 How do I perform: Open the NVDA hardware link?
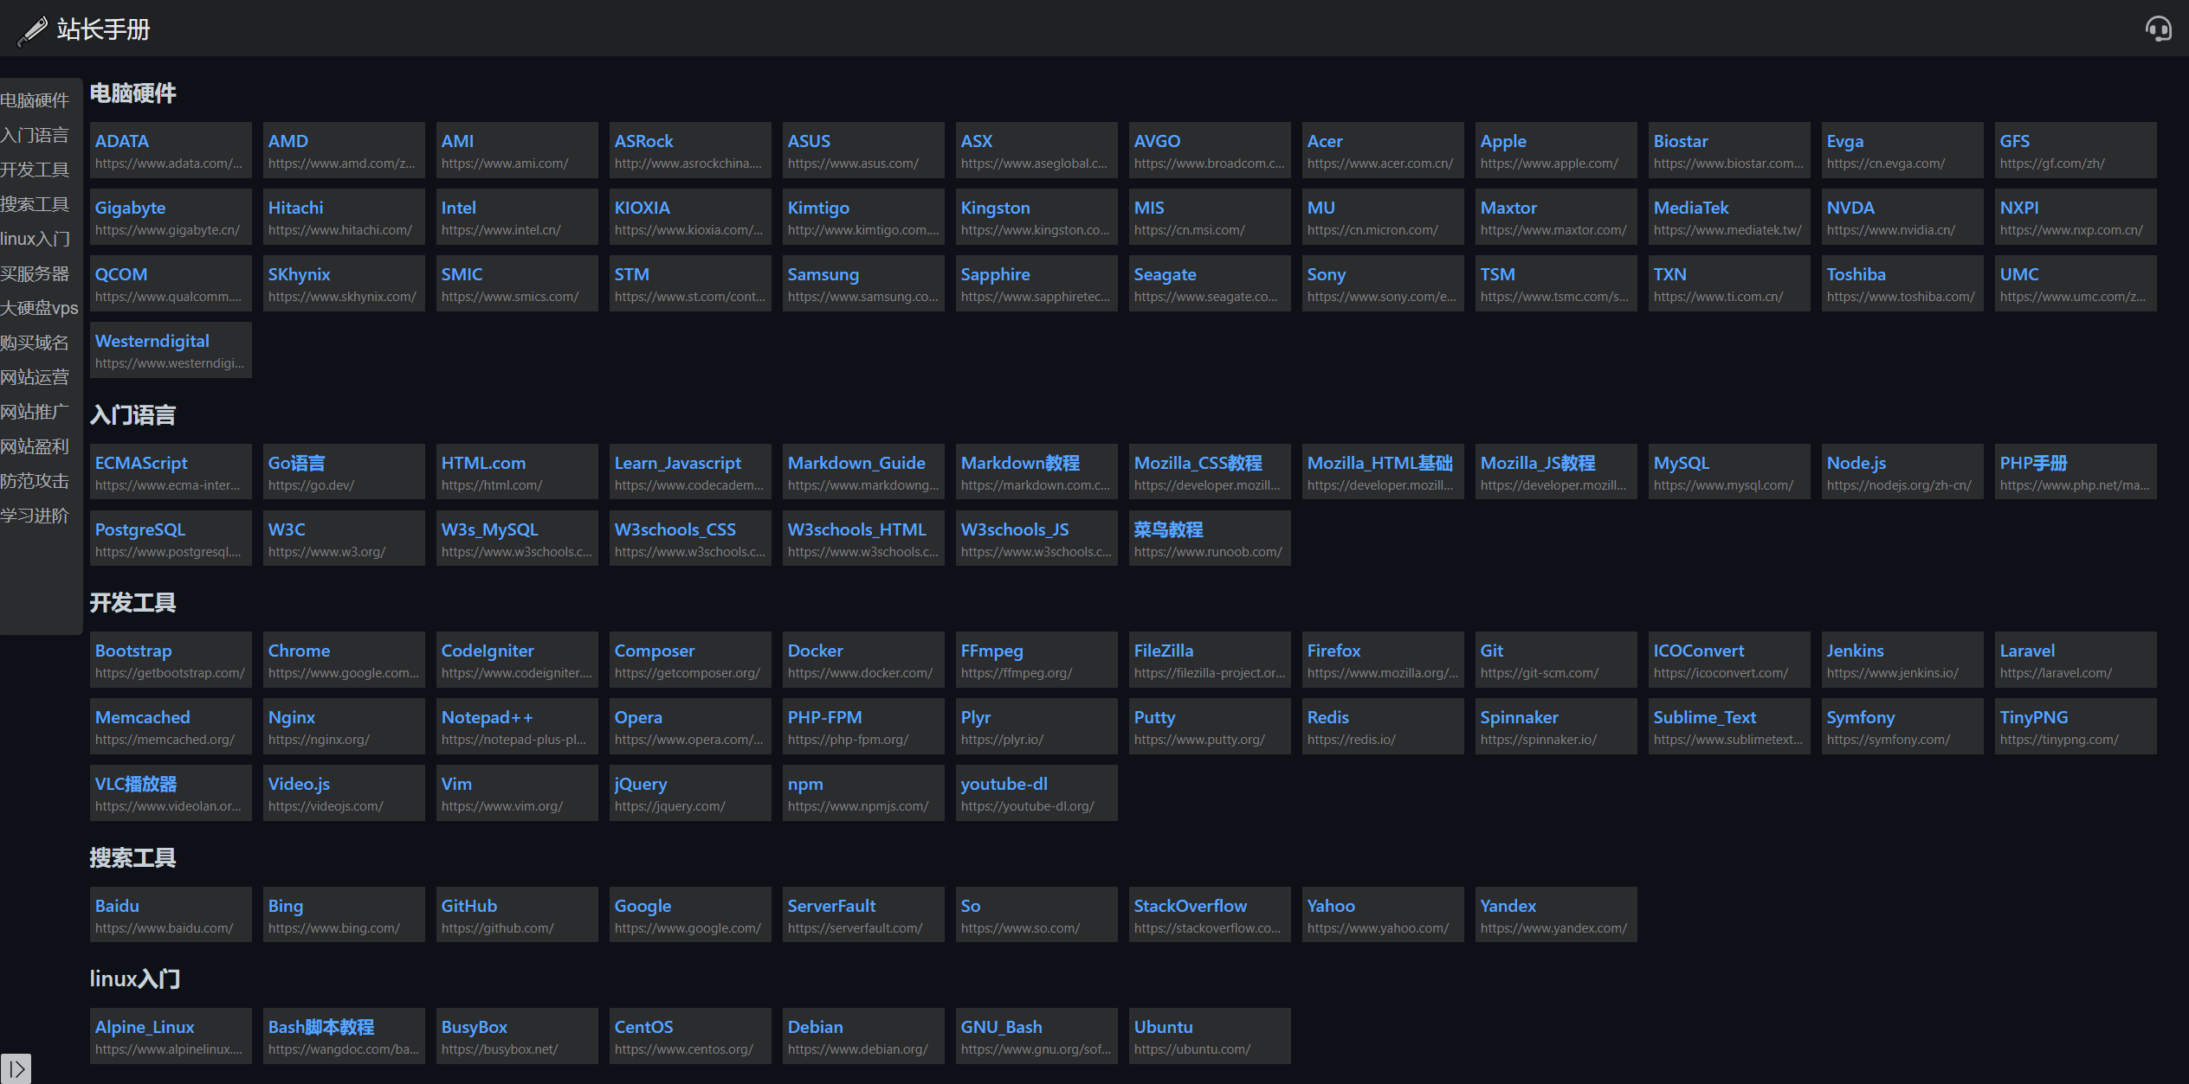tap(1850, 208)
